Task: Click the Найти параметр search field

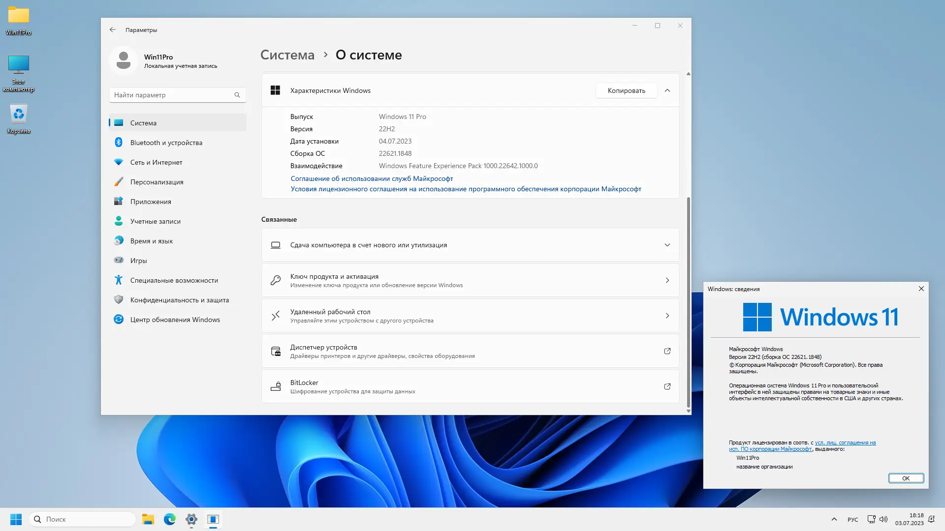Action: pos(172,95)
